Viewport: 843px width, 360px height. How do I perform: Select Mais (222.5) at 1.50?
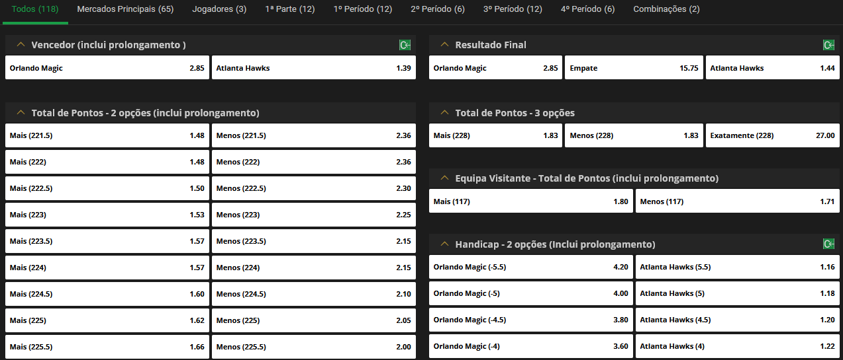click(x=107, y=188)
